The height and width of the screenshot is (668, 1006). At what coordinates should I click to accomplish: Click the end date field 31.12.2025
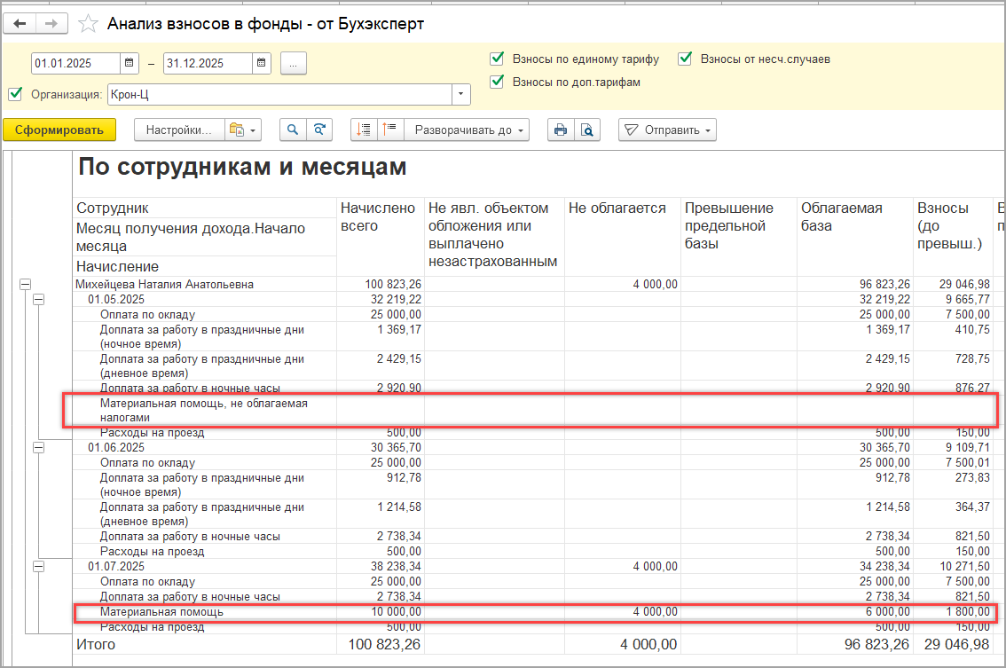click(x=208, y=63)
